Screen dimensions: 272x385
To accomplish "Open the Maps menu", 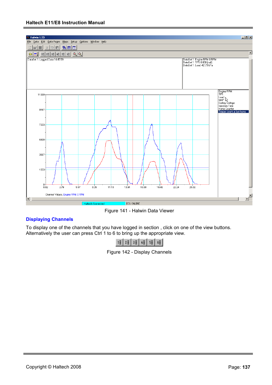I will coord(66,42).
